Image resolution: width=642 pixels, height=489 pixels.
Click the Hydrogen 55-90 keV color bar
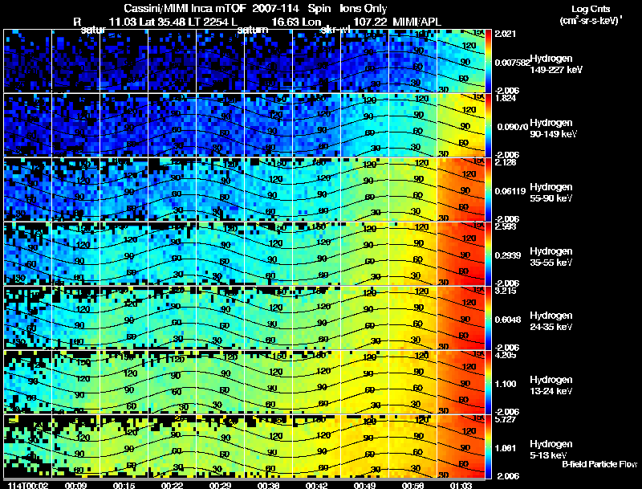coord(488,189)
